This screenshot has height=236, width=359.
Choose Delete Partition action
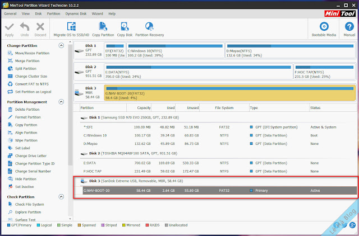[x=24, y=110]
